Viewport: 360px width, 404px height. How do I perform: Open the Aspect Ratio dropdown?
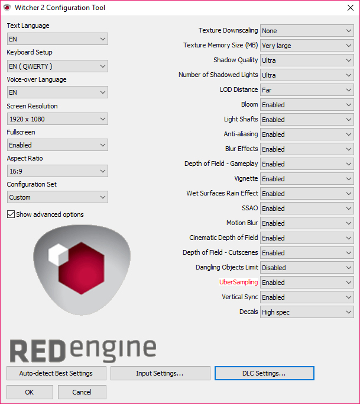pyautogui.click(x=57, y=171)
